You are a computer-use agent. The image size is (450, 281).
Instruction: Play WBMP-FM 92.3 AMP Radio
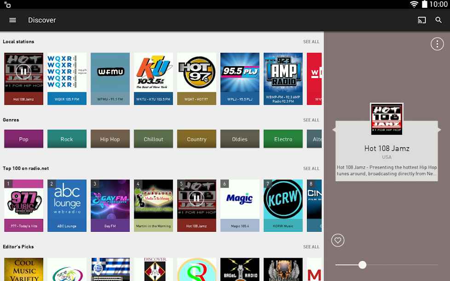click(x=283, y=79)
